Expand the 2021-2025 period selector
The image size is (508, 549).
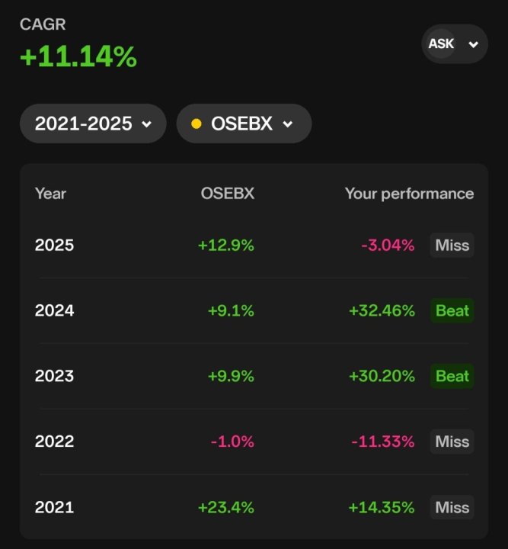[93, 124]
